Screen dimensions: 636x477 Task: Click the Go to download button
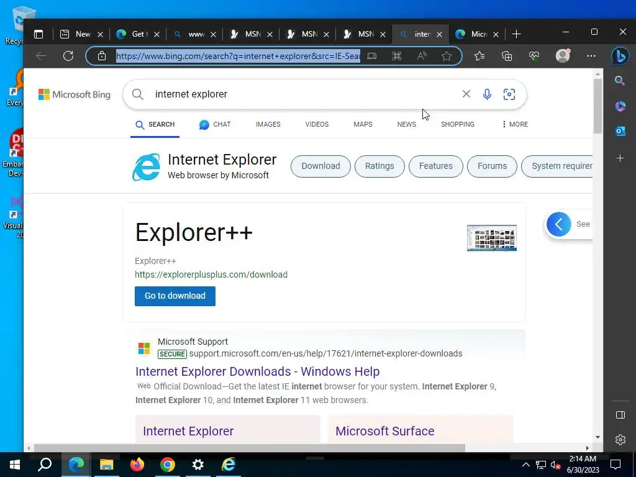click(175, 296)
